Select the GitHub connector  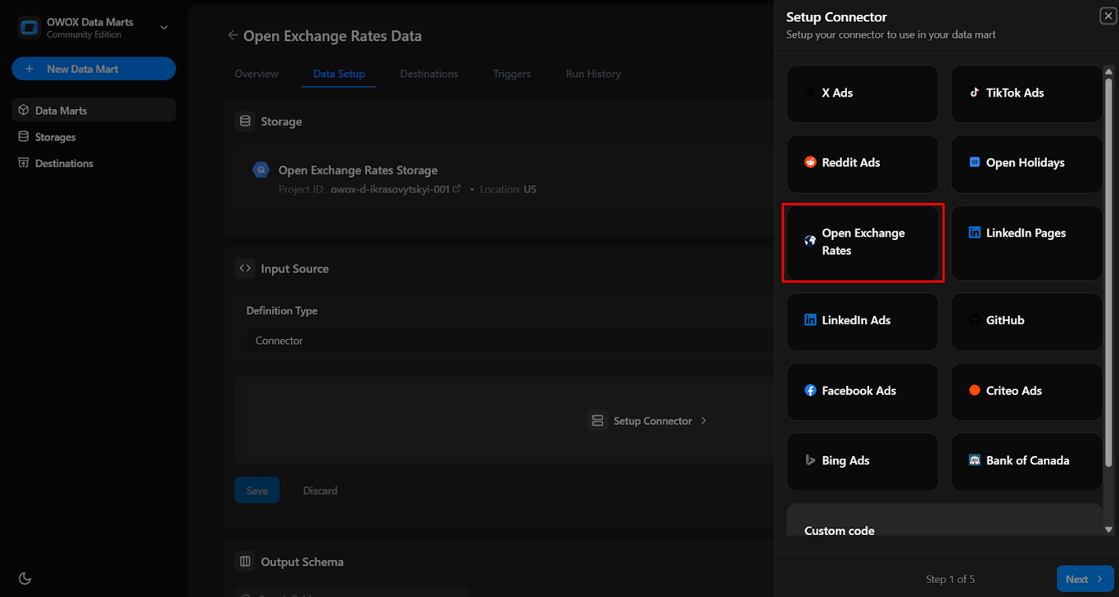click(1026, 321)
